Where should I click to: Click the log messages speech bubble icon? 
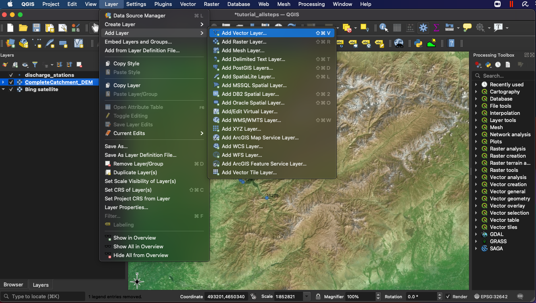pos(520,296)
